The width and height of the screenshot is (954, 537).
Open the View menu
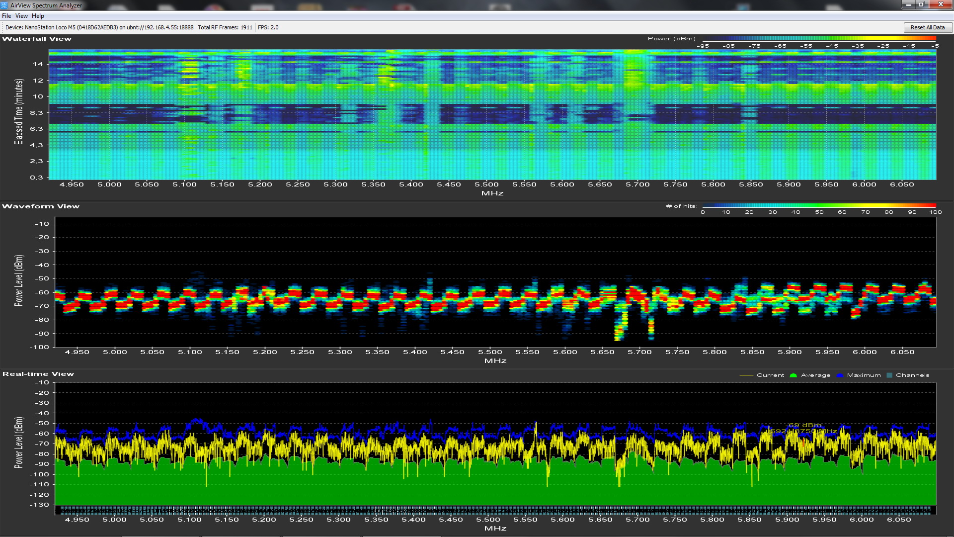[x=21, y=16]
